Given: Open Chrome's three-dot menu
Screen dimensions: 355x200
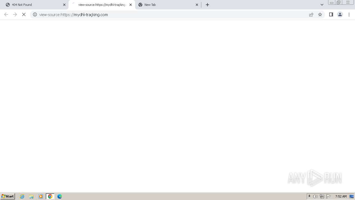Looking at the screenshot, I should 349,14.
